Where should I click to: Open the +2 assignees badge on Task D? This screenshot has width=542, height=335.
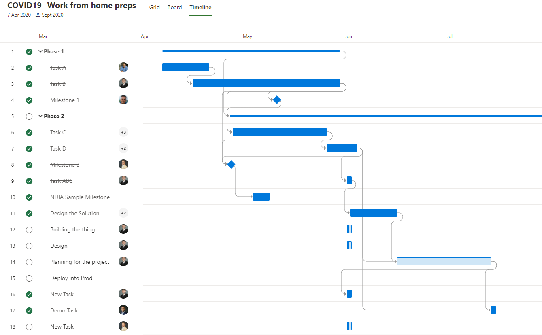(x=123, y=148)
